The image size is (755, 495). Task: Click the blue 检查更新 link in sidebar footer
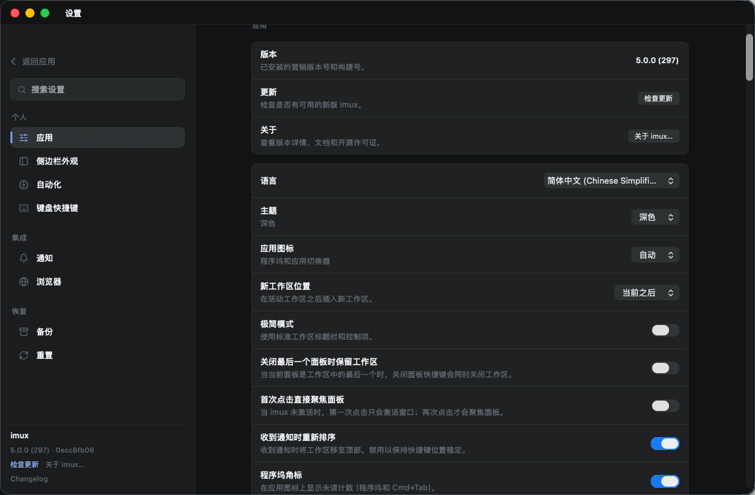pyautogui.click(x=25, y=464)
